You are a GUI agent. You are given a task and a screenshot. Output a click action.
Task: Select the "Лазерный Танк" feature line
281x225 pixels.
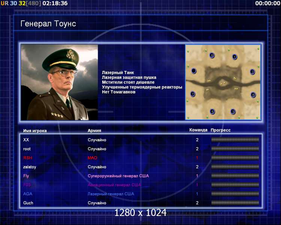pos(118,72)
